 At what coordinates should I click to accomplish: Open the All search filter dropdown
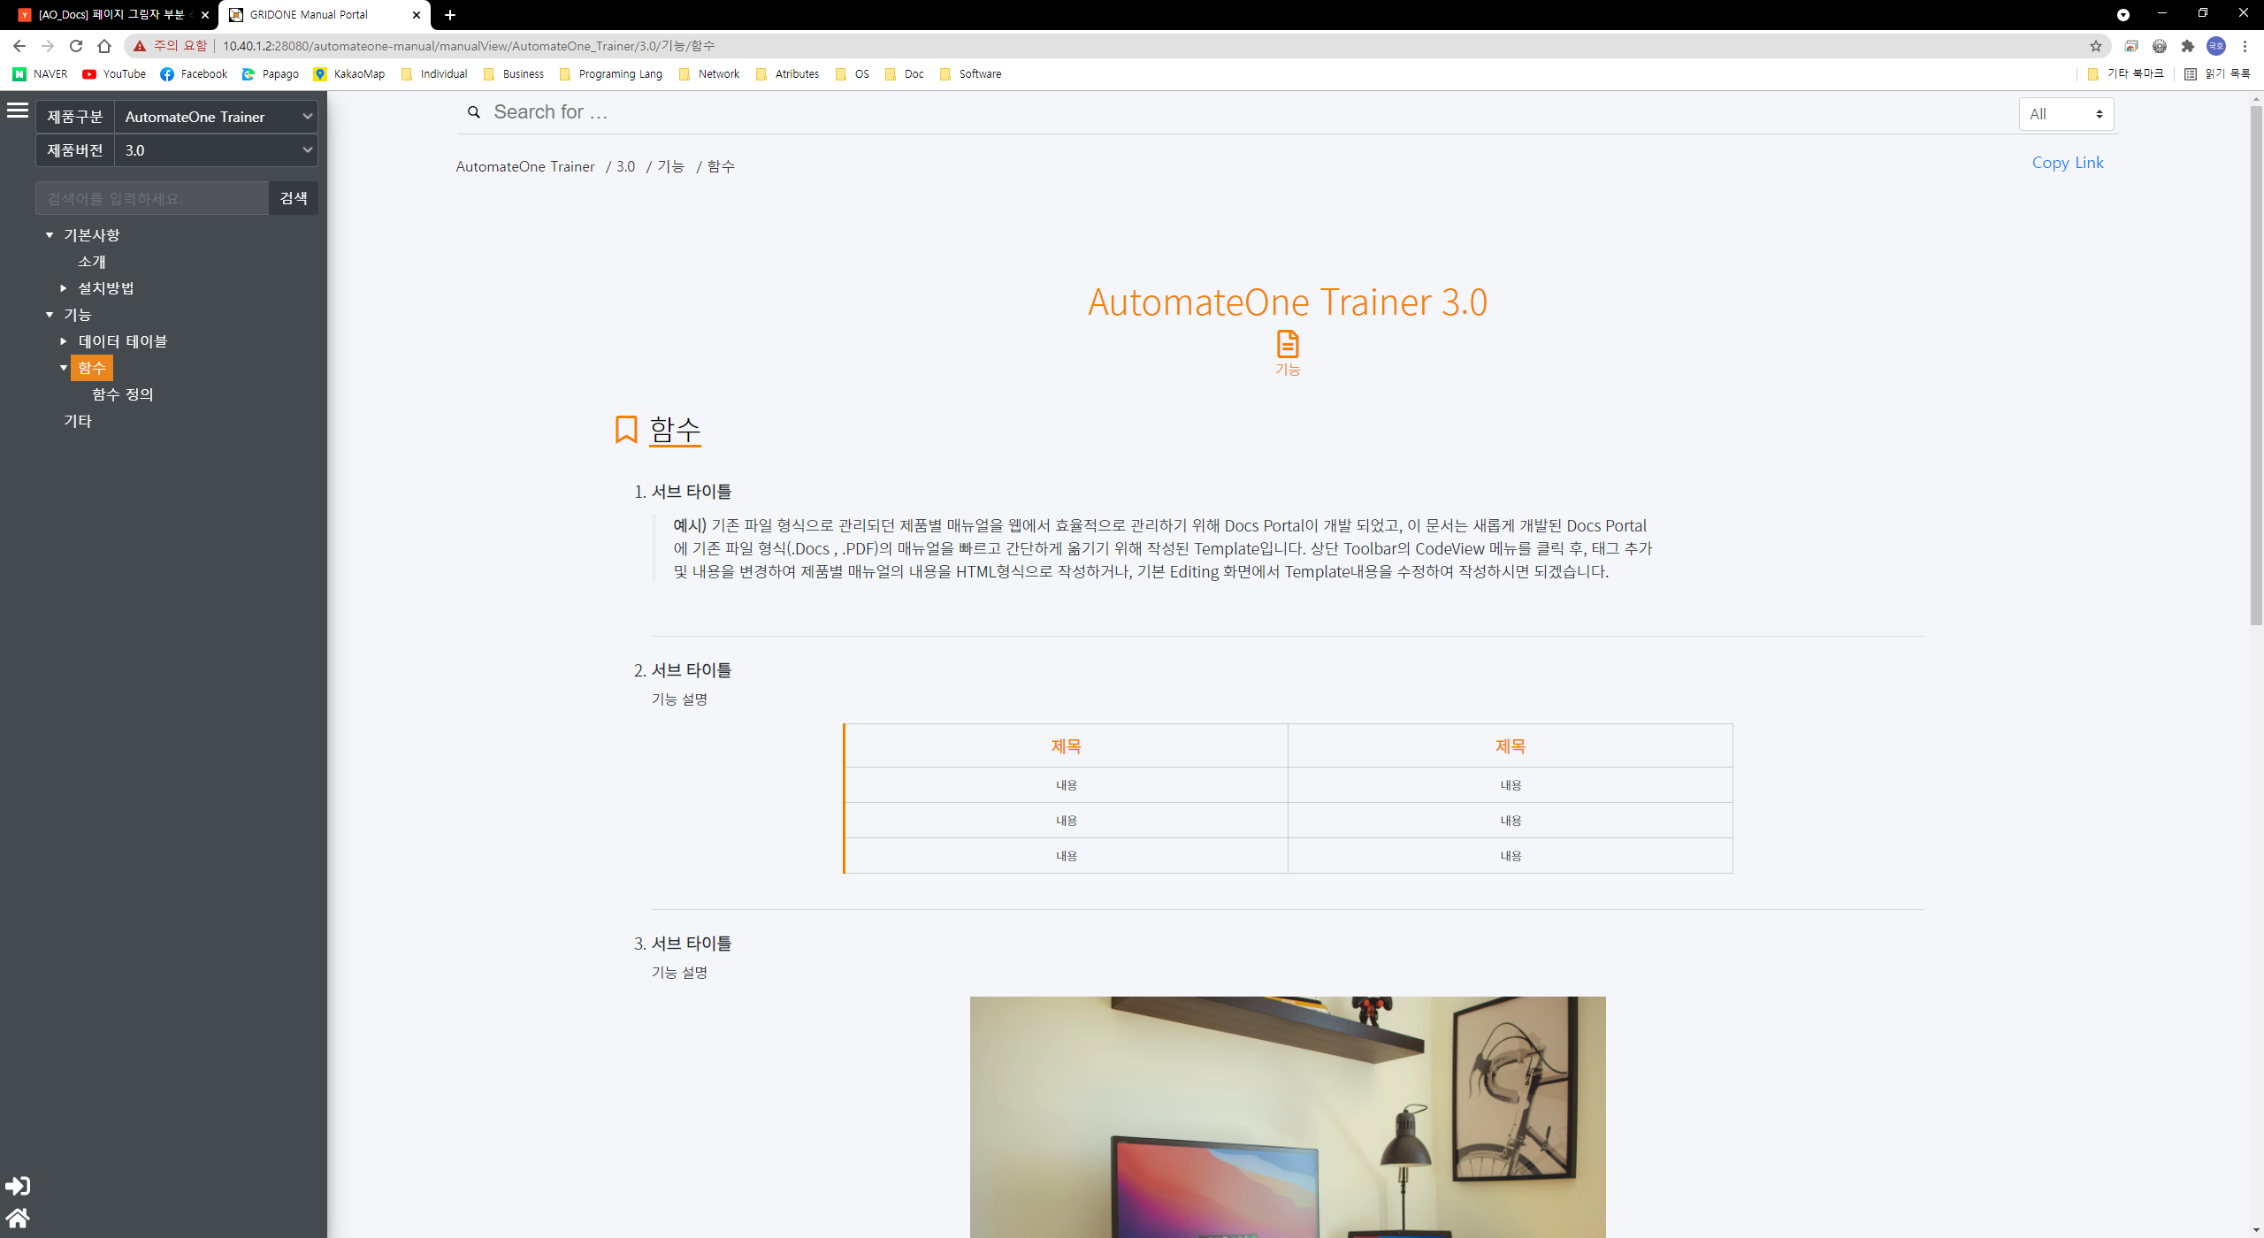[x=2066, y=114]
